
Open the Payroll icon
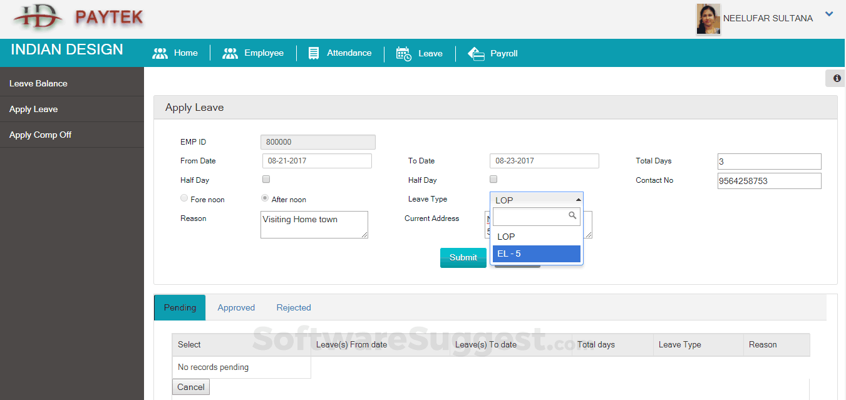[475, 53]
